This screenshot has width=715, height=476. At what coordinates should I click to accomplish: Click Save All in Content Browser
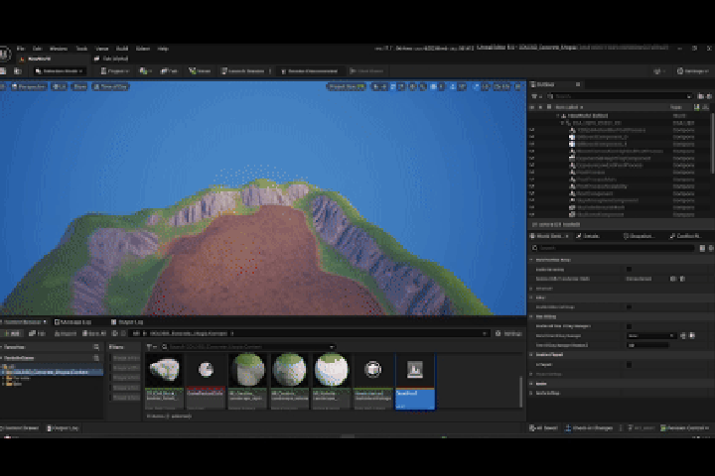94,333
